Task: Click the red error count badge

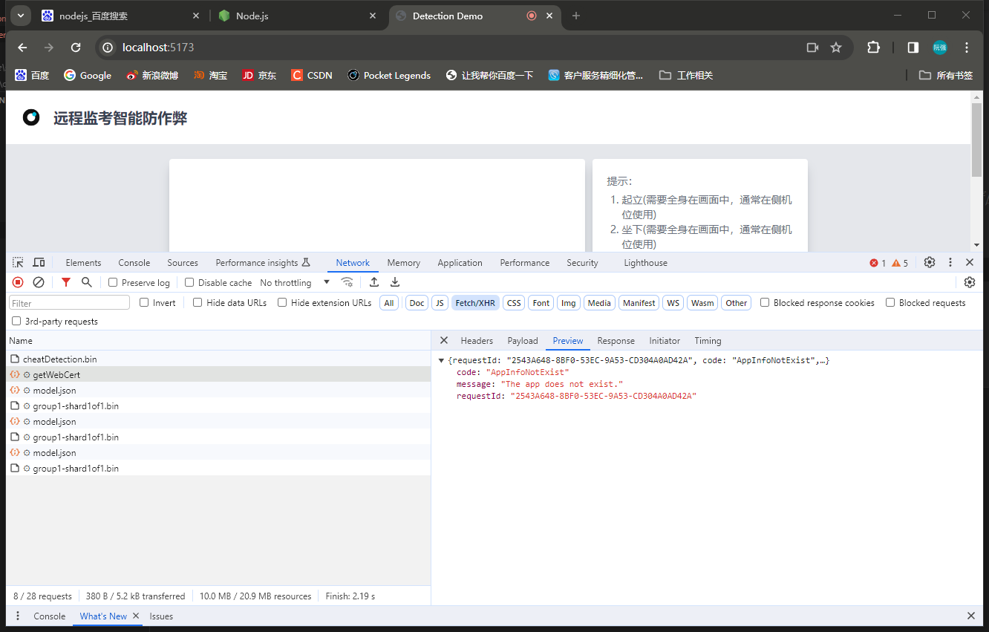Action: pos(878,263)
